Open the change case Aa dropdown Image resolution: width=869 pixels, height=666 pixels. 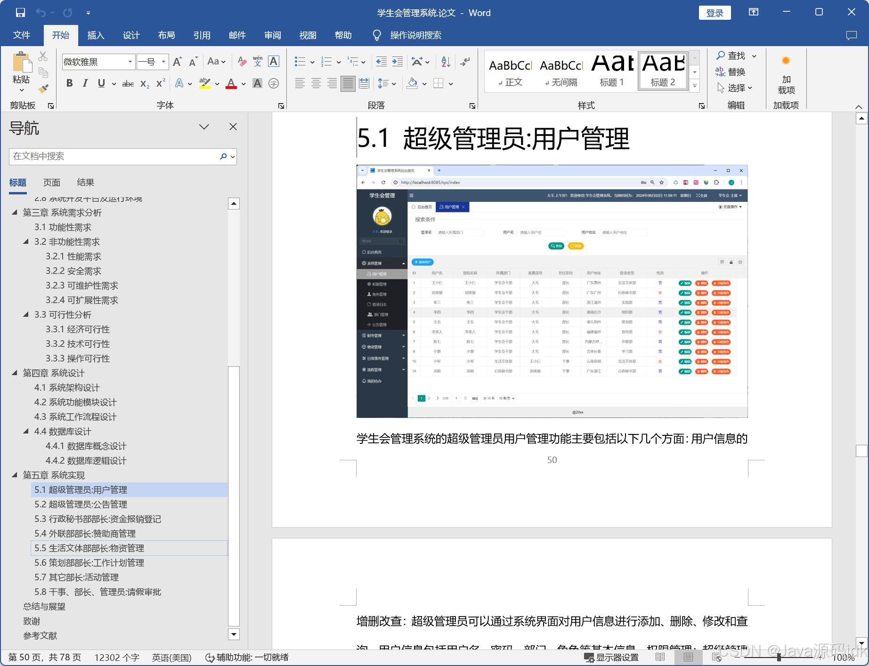(216, 62)
